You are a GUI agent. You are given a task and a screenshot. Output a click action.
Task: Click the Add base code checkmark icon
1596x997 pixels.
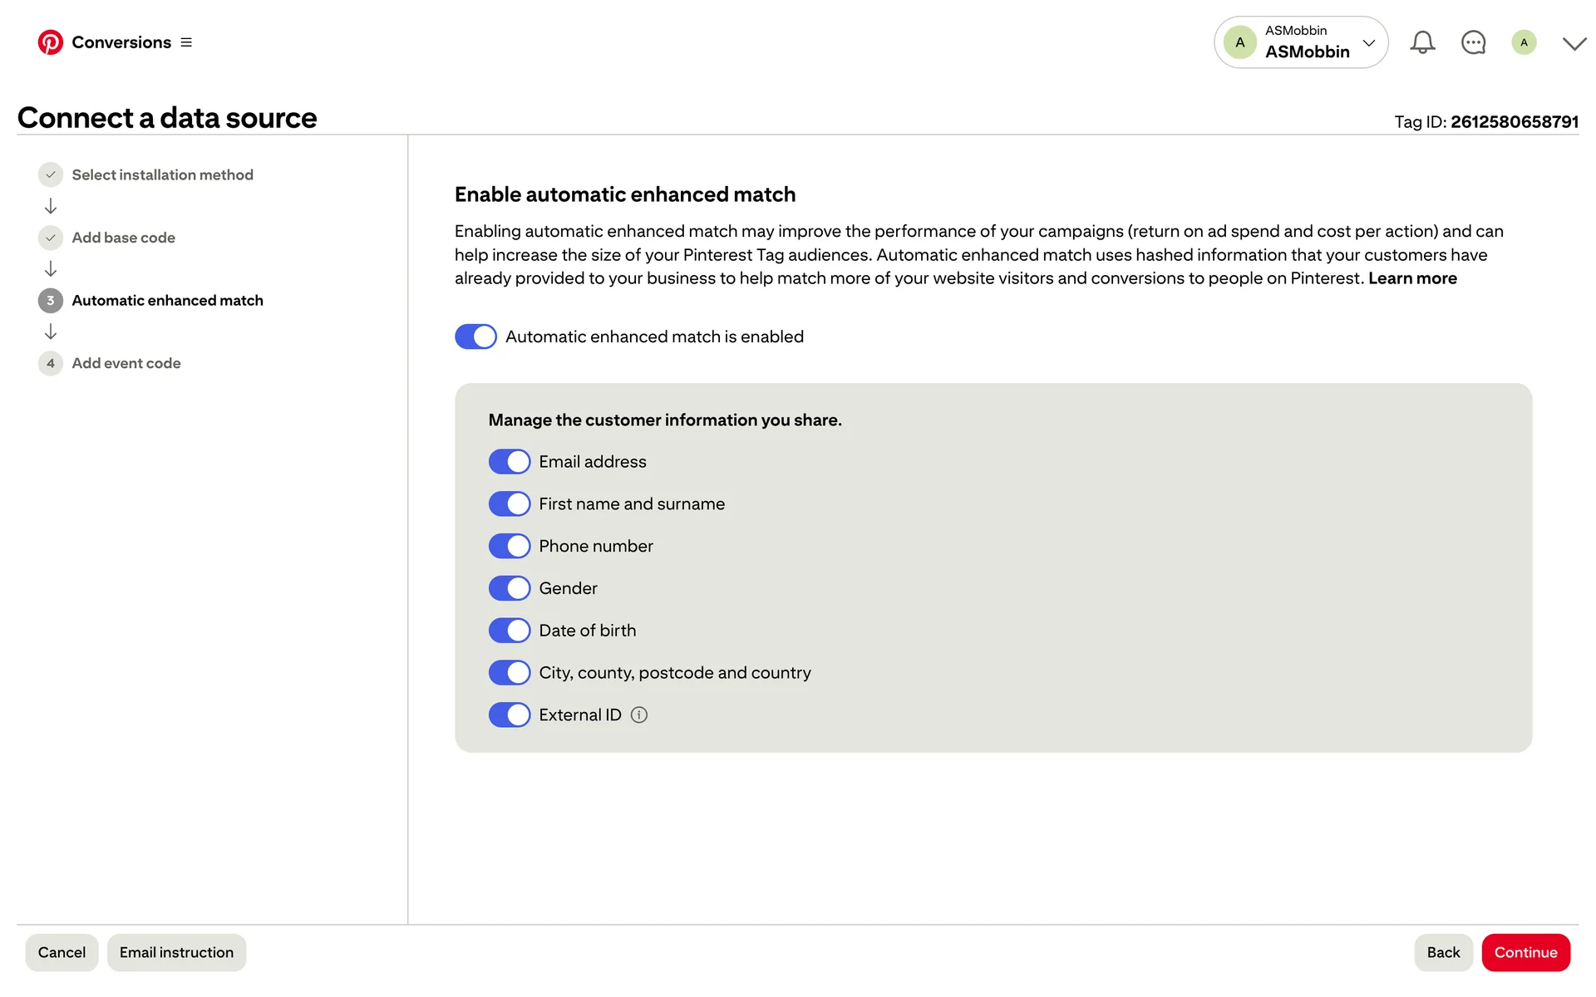tap(51, 238)
